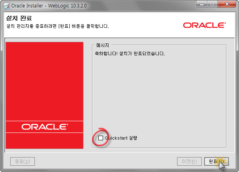Viewport: 239px width, 172px height.
Task: Click the instruction text about the 완료 button
Action: point(58,26)
